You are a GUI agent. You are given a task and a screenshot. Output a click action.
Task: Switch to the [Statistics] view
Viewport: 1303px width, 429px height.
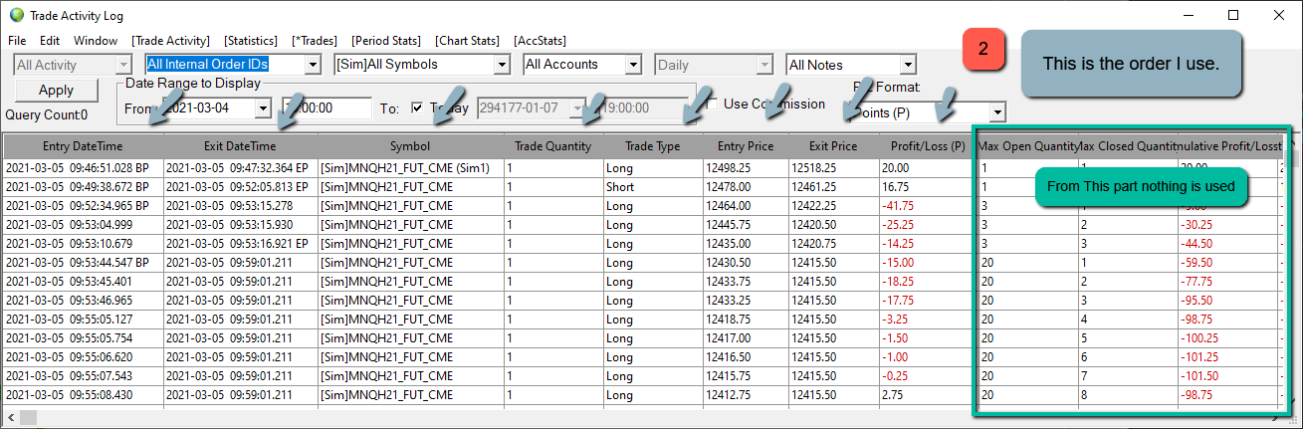(251, 41)
